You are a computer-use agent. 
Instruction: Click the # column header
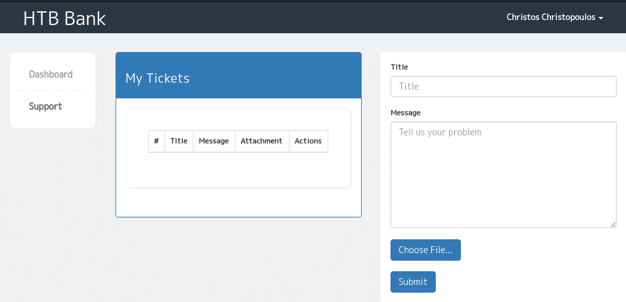[x=156, y=141]
